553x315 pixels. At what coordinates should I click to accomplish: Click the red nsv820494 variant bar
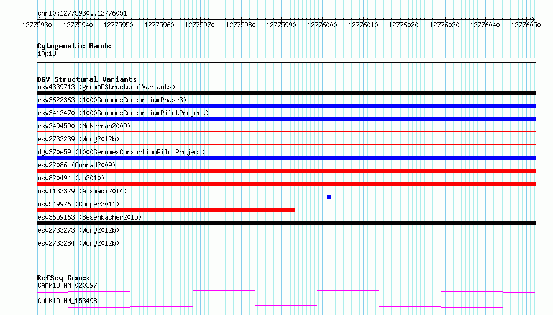click(286, 184)
